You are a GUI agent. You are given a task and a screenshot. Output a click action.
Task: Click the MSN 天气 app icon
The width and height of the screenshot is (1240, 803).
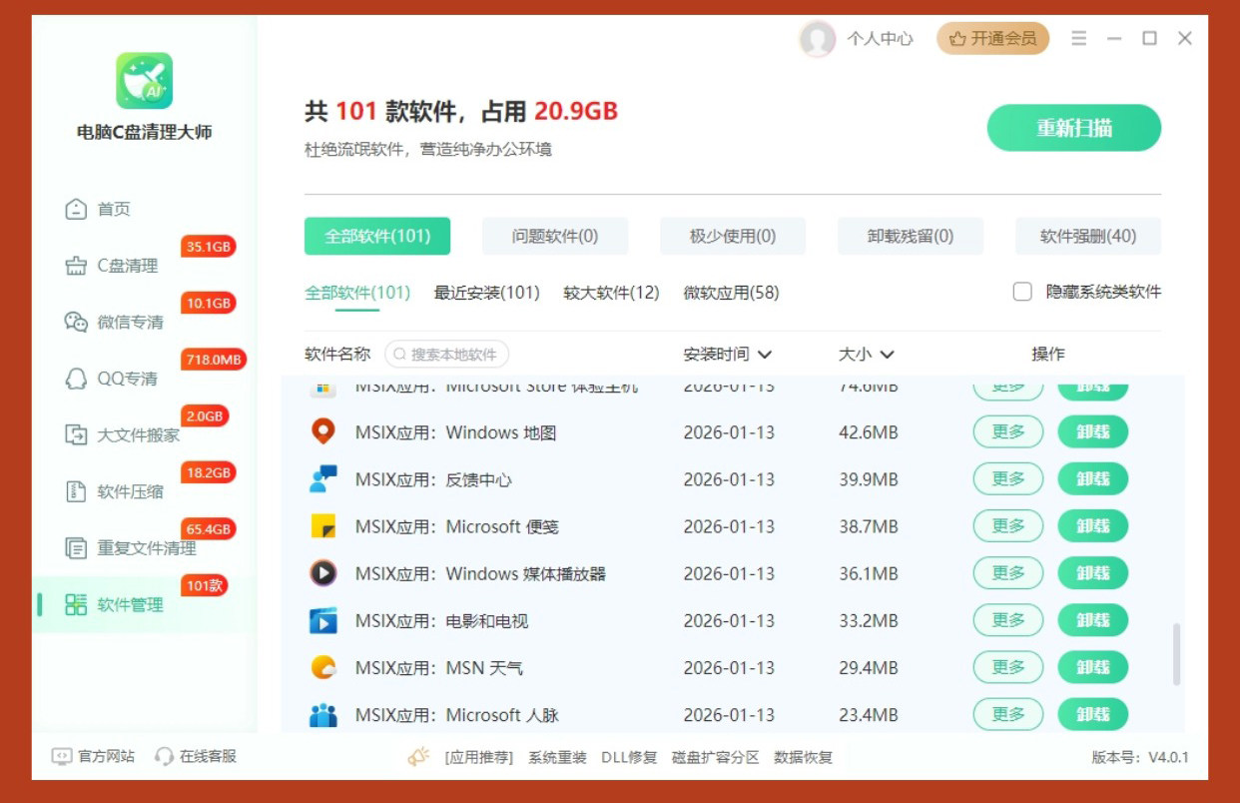322,667
